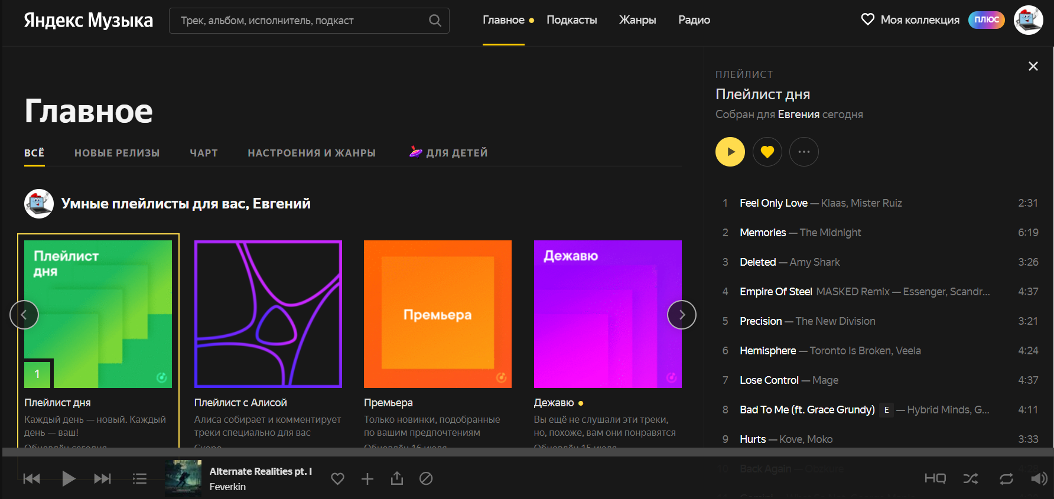Click Плейлист с Алисой title link

240,403
